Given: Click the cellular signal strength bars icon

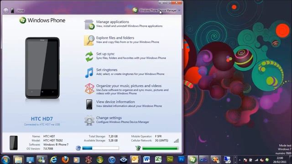Looking at the screenshot, I should coord(176,141).
